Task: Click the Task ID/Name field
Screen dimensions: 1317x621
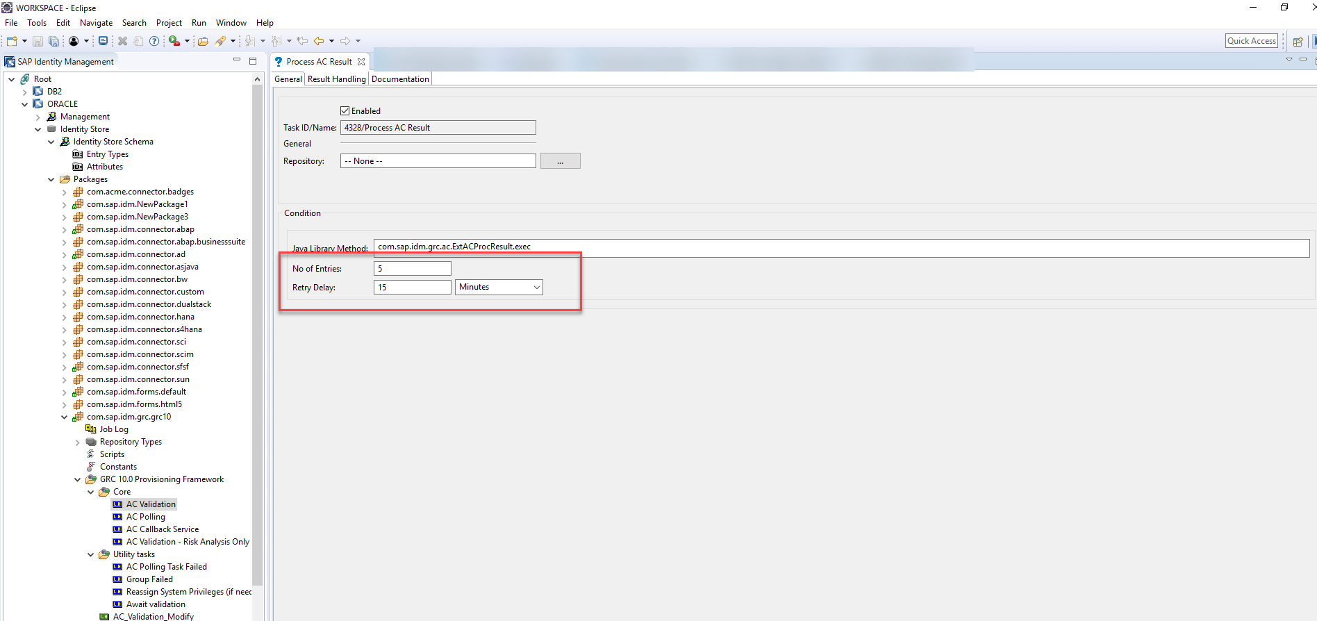Action: (438, 128)
